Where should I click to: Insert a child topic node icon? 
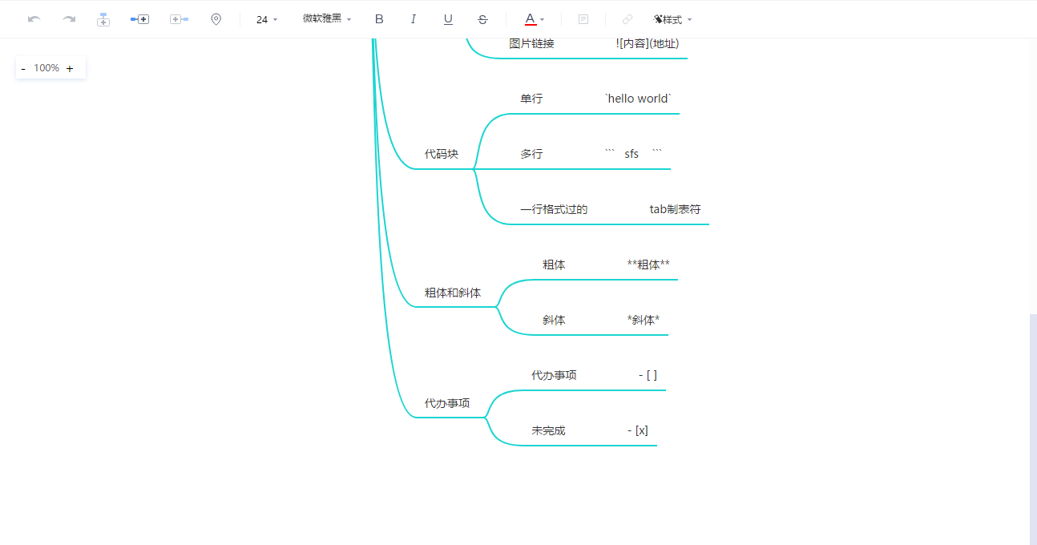pyautogui.click(x=103, y=19)
